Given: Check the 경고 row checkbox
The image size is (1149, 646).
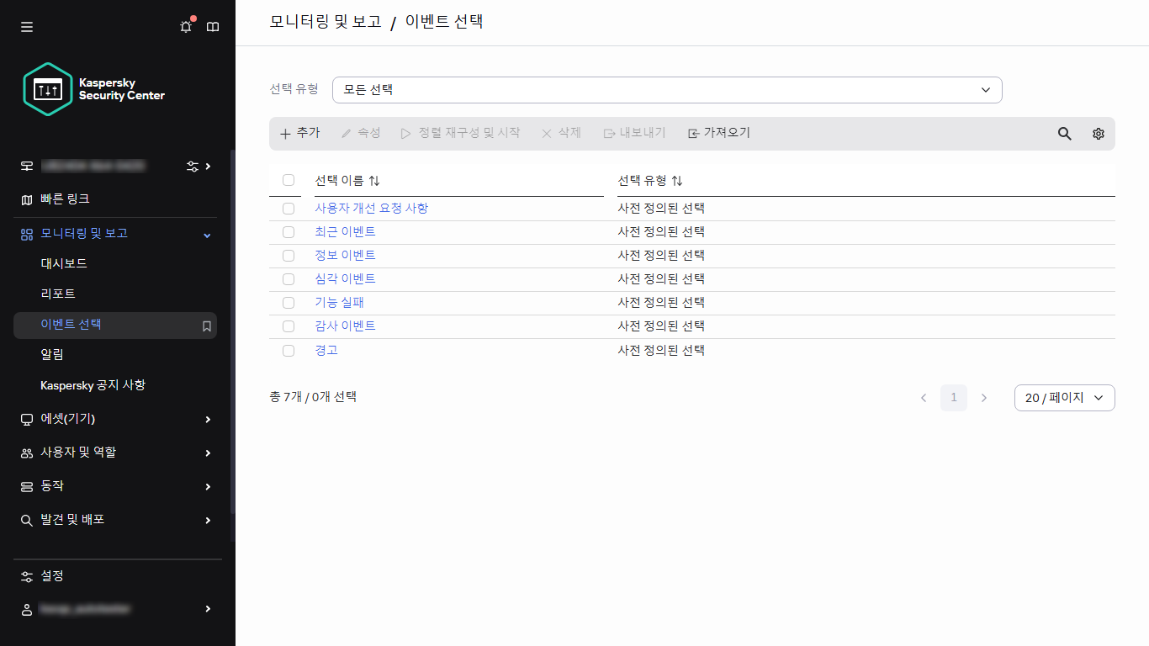Looking at the screenshot, I should coord(289,351).
